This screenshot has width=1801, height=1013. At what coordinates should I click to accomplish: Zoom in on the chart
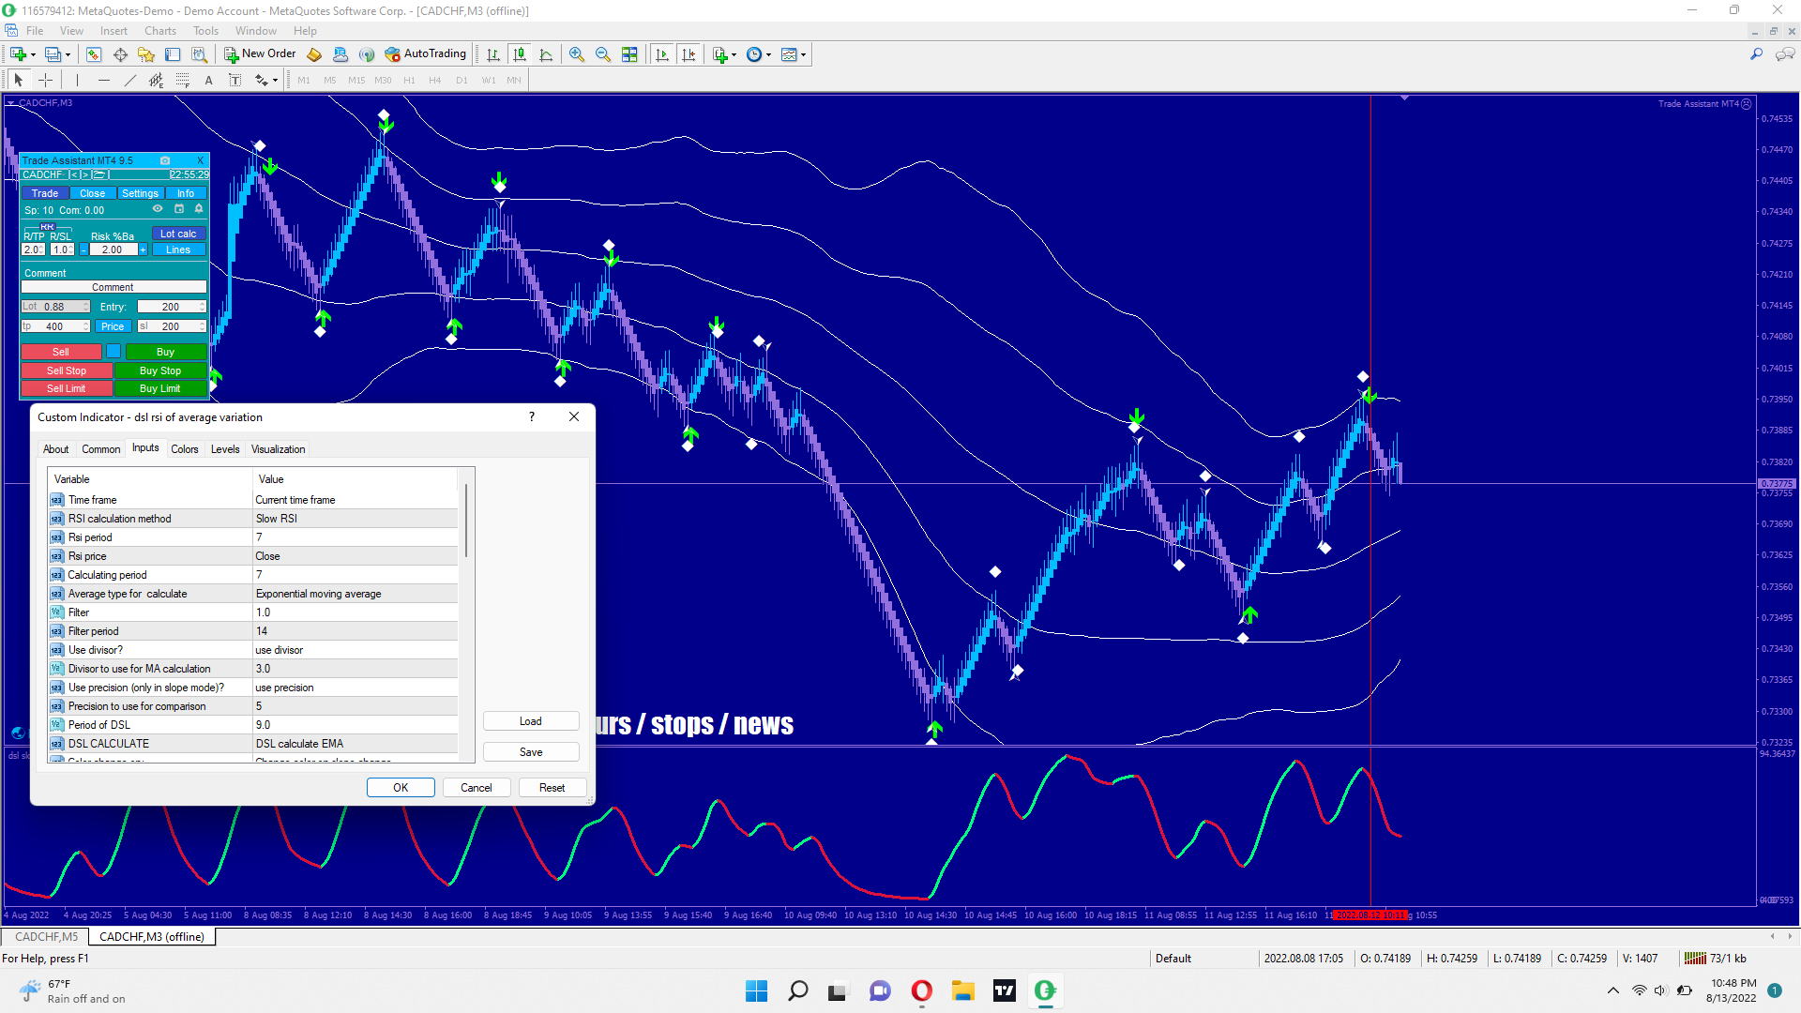(x=576, y=54)
